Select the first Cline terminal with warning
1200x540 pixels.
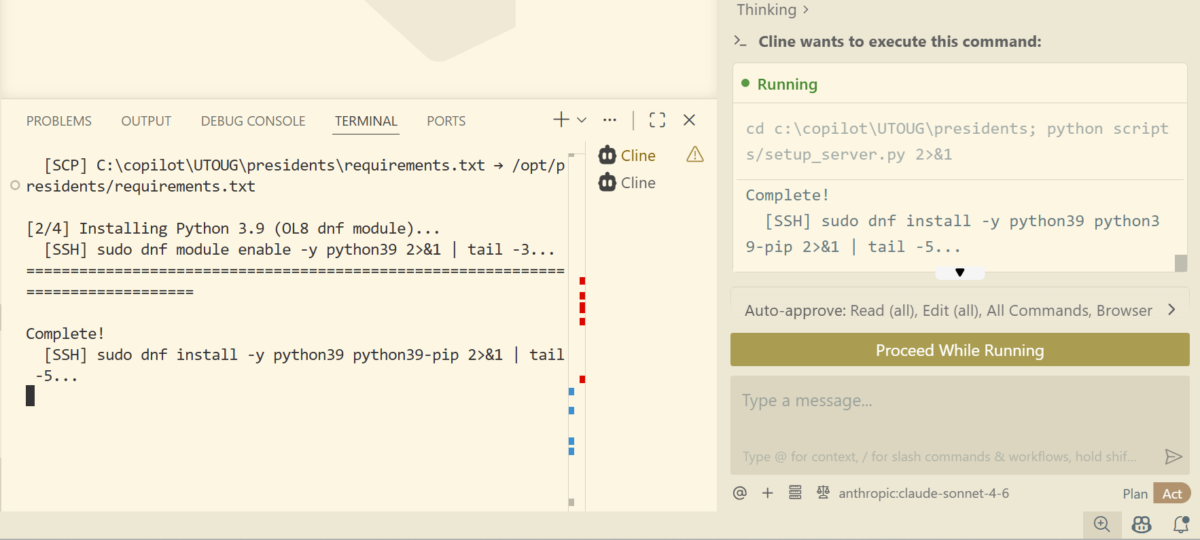point(637,156)
